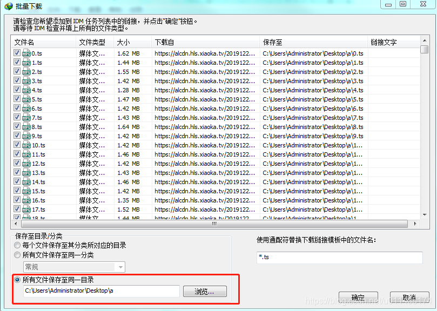Select the 1.62 MB size cell
Viewport: 437px width, 311px height.
[129, 53]
